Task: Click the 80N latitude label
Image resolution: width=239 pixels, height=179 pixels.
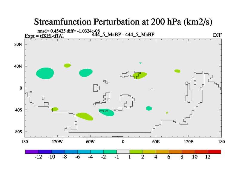Action: pos(18,44)
